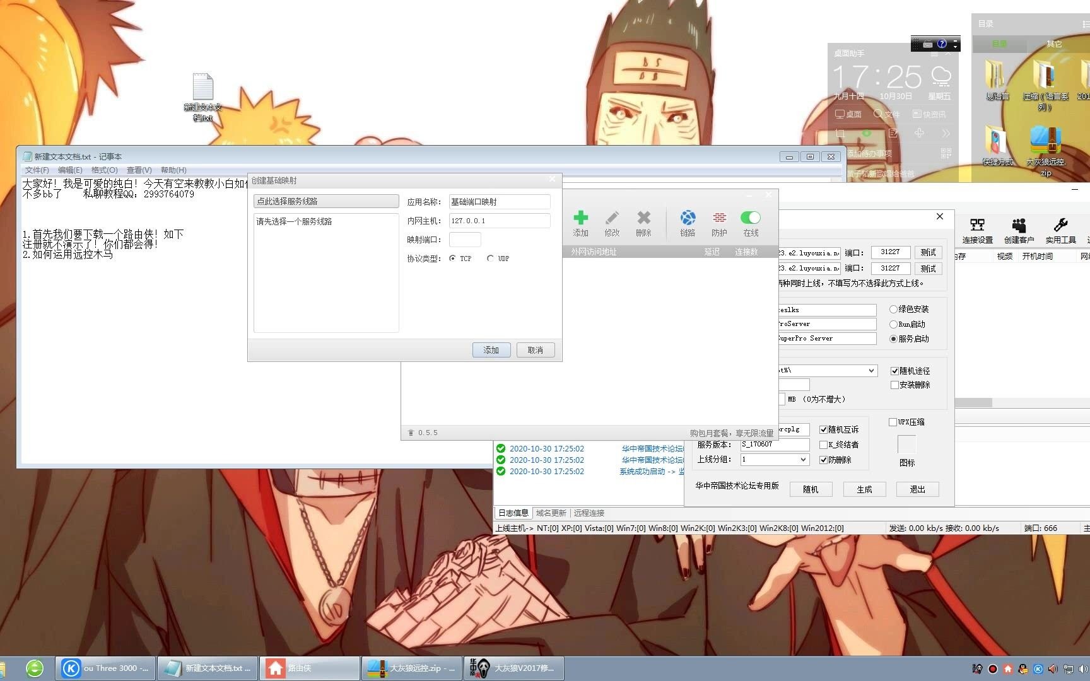The height and width of the screenshot is (681, 1090).
Task: Uncheck the 随机途径 checkbox
Action: coord(894,371)
